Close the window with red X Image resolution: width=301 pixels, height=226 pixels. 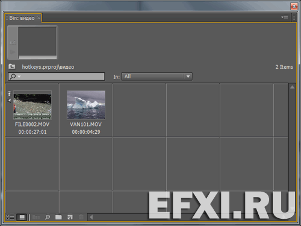point(294,7)
